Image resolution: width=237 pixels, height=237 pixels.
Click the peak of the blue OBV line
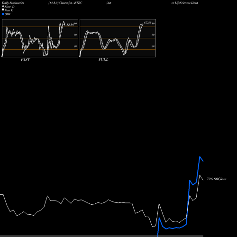click(x=200, y=157)
